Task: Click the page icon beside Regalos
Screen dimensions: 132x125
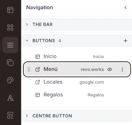Action: (37, 95)
